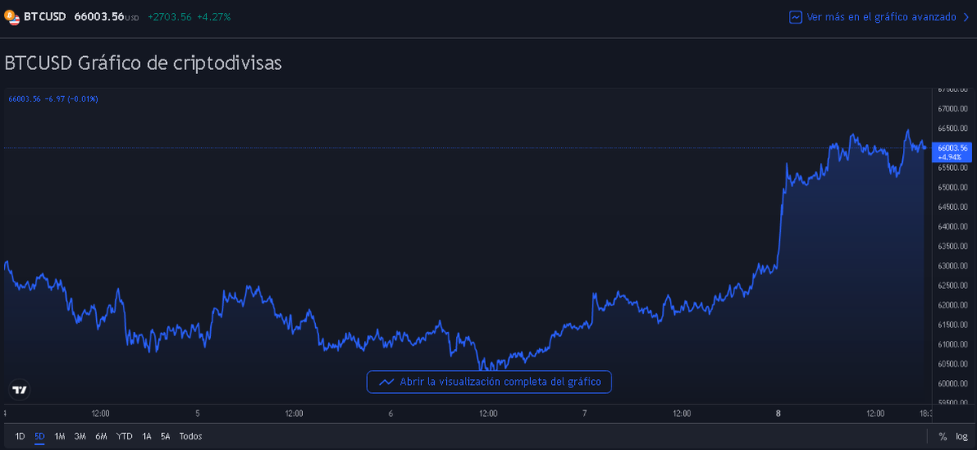Show all data with Todos range
This screenshot has height=450, width=977.
[x=191, y=436]
